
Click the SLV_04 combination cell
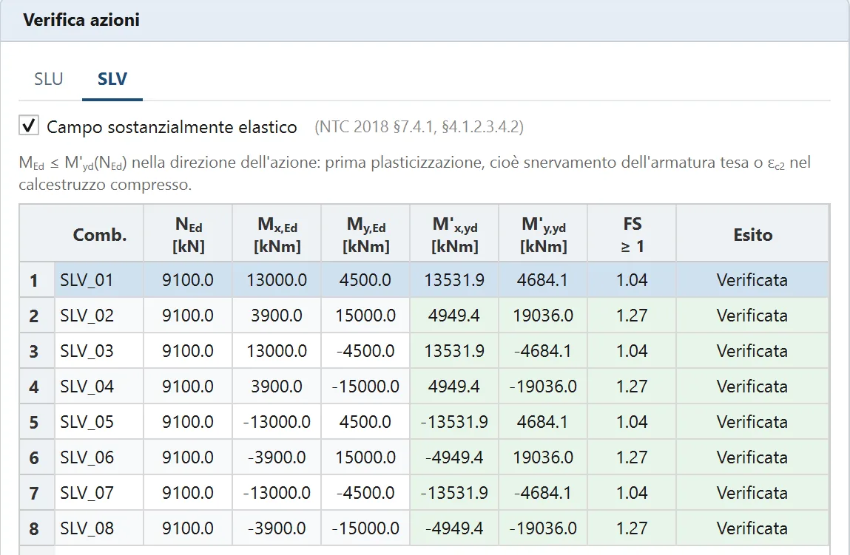click(x=99, y=386)
